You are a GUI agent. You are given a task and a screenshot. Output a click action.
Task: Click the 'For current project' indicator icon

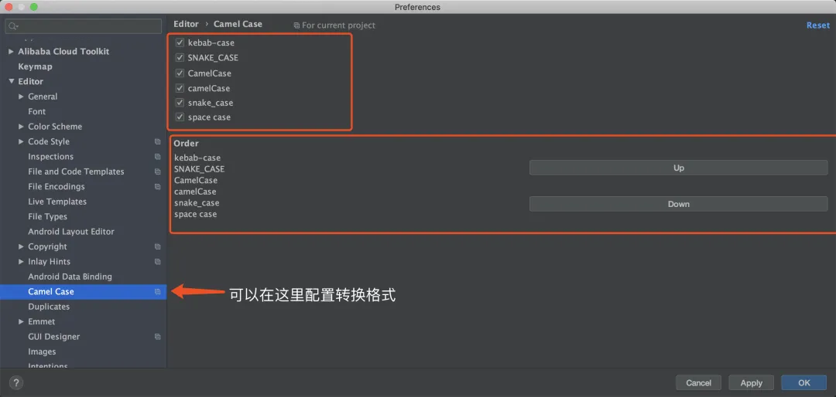[296, 25]
